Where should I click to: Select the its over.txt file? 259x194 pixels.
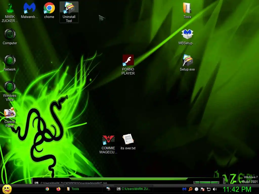click(x=128, y=142)
